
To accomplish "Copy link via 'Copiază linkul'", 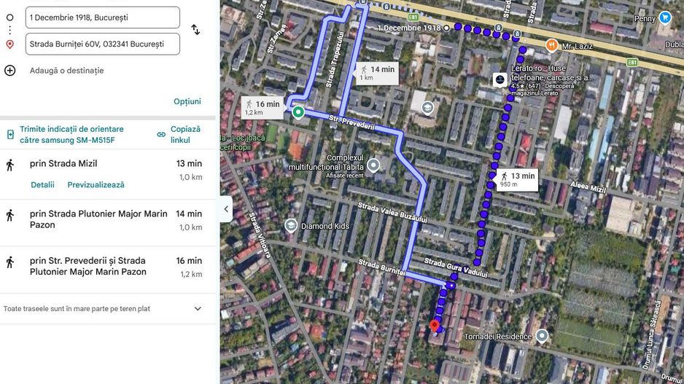I will (x=185, y=135).
